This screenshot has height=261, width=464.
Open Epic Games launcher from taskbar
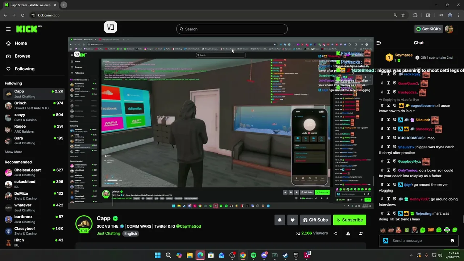pos(296,255)
